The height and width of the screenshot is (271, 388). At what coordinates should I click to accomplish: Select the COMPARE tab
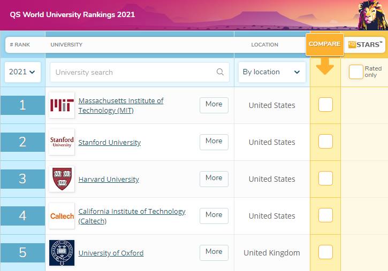[x=325, y=44]
